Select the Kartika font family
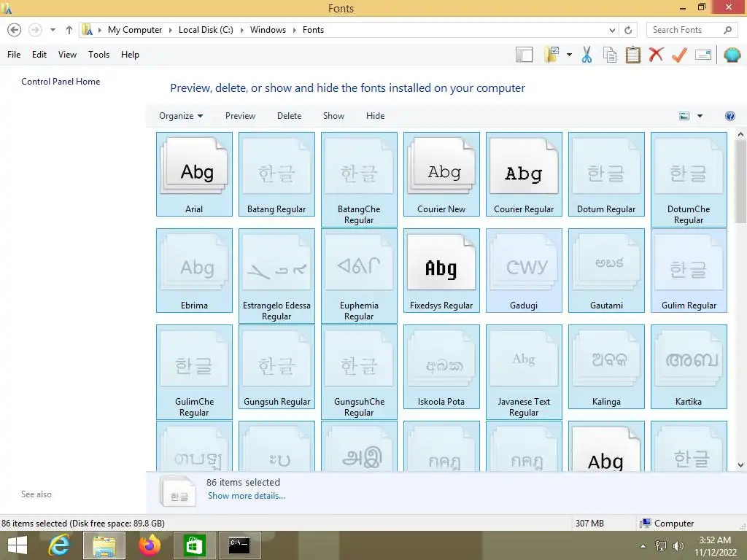The image size is (747, 560). (689, 367)
